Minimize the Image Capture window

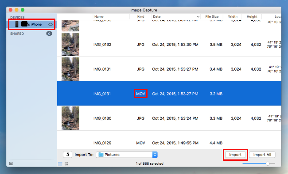tap(16, 10)
